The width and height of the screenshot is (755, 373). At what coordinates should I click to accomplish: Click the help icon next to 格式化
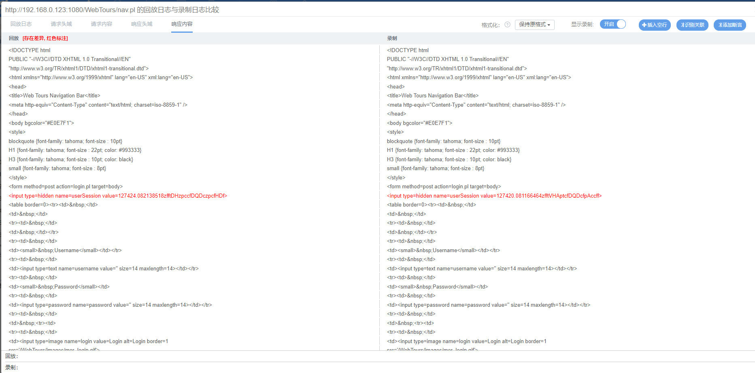point(507,25)
